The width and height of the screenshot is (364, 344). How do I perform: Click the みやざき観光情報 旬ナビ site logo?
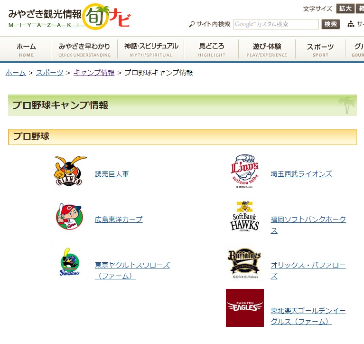69,17
